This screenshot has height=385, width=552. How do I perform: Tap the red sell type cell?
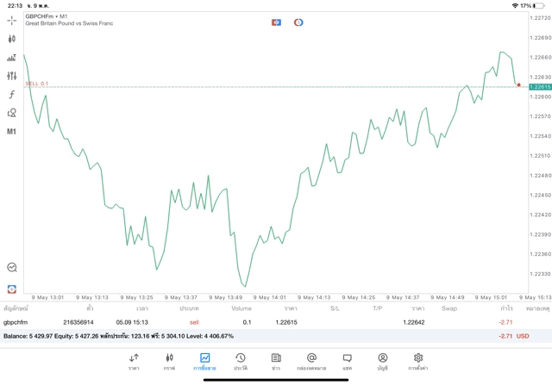(x=194, y=322)
